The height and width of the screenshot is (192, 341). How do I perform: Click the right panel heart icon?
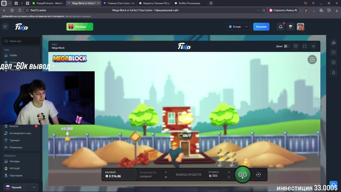(x=333, y=53)
